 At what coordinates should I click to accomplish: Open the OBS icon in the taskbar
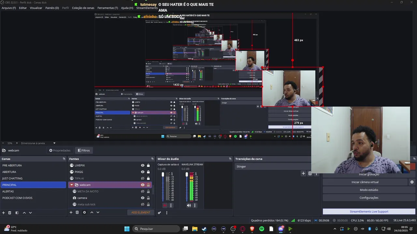(233, 229)
